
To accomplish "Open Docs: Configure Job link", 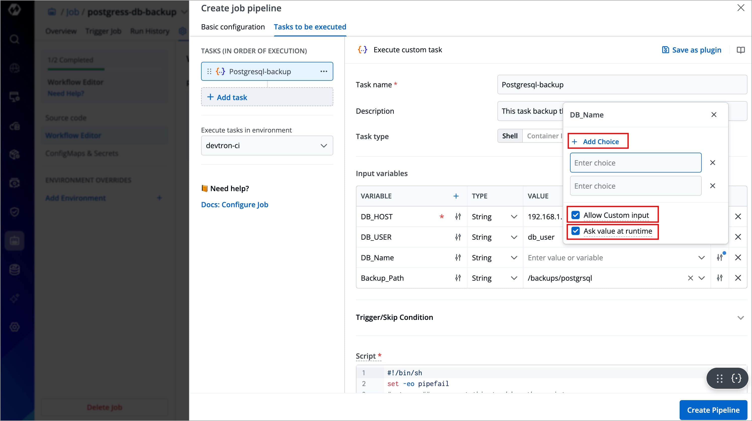I will point(234,204).
